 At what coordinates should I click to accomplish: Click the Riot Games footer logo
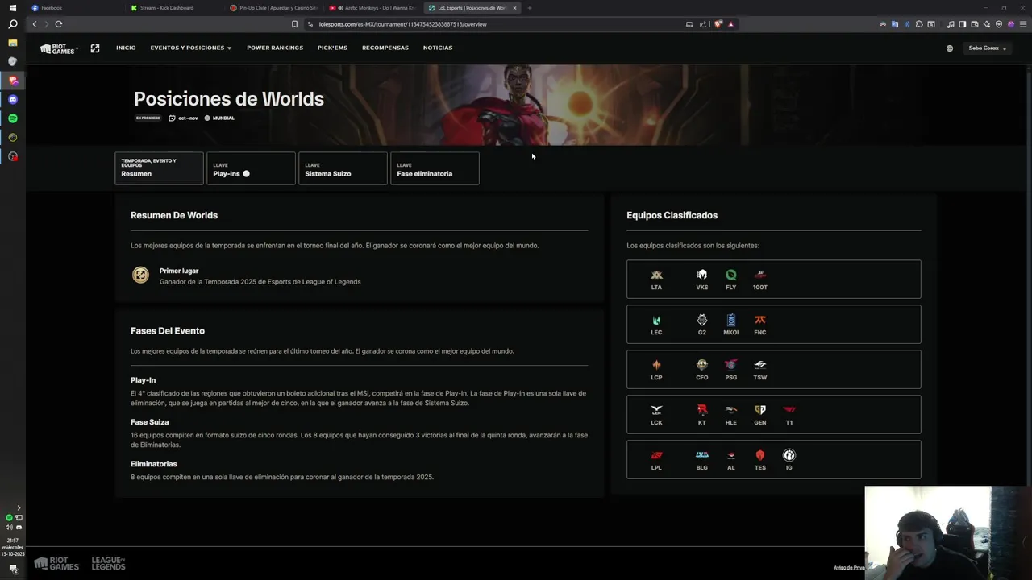(x=56, y=563)
